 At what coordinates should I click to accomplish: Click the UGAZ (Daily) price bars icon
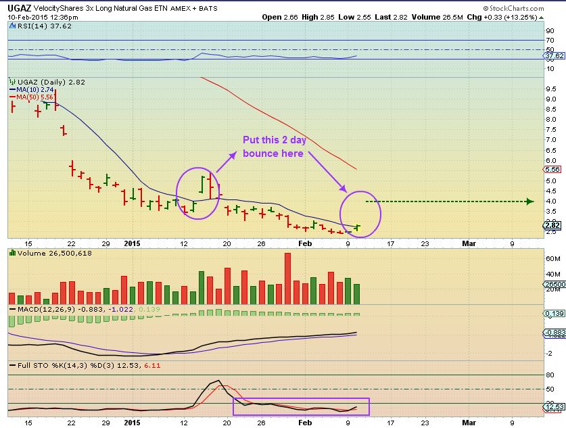(12, 82)
